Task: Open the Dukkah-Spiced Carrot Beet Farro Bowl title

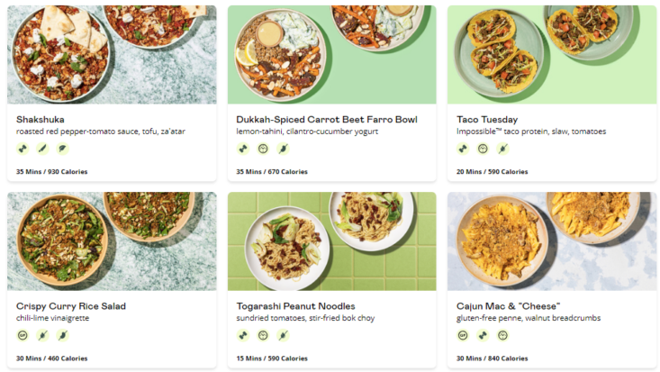Action: point(326,119)
